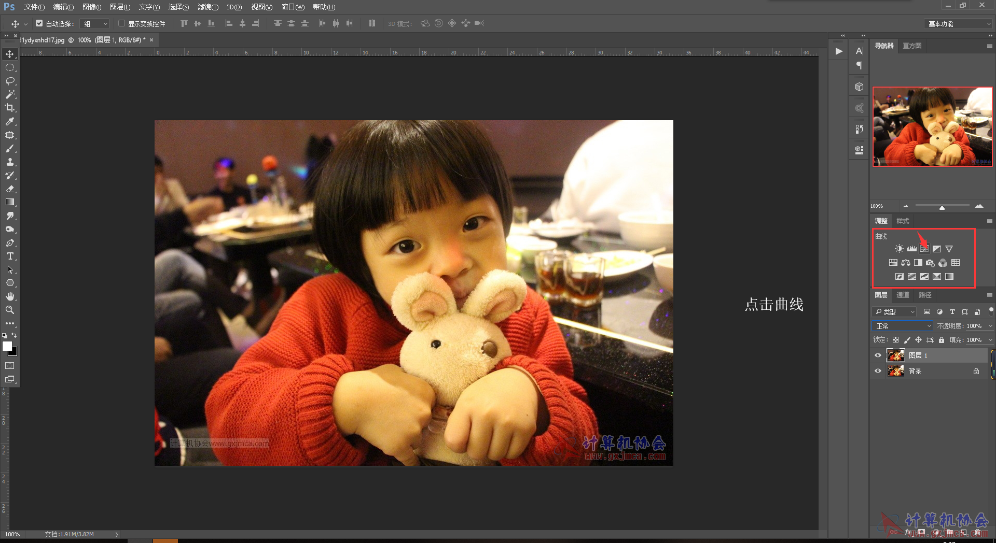Add a Curves adjustment layer
996x543 pixels.
pos(924,249)
